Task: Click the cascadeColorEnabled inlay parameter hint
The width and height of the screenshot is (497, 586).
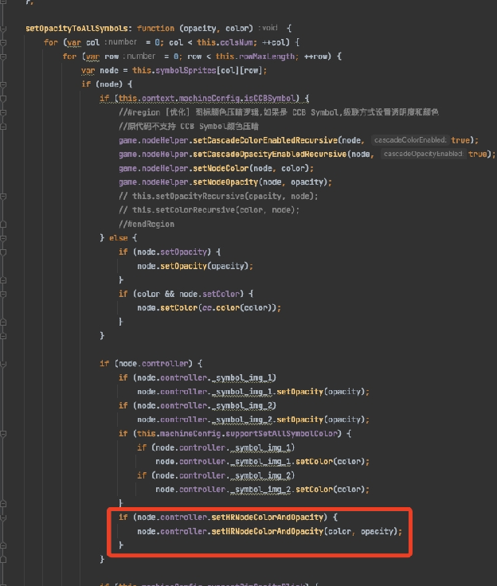Action: [410, 140]
